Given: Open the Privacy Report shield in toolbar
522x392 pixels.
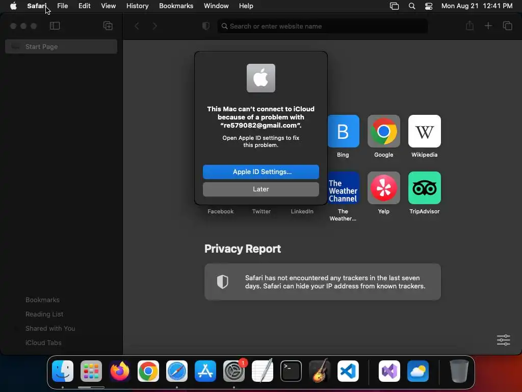Looking at the screenshot, I should pyautogui.click(x=206, y=26).
